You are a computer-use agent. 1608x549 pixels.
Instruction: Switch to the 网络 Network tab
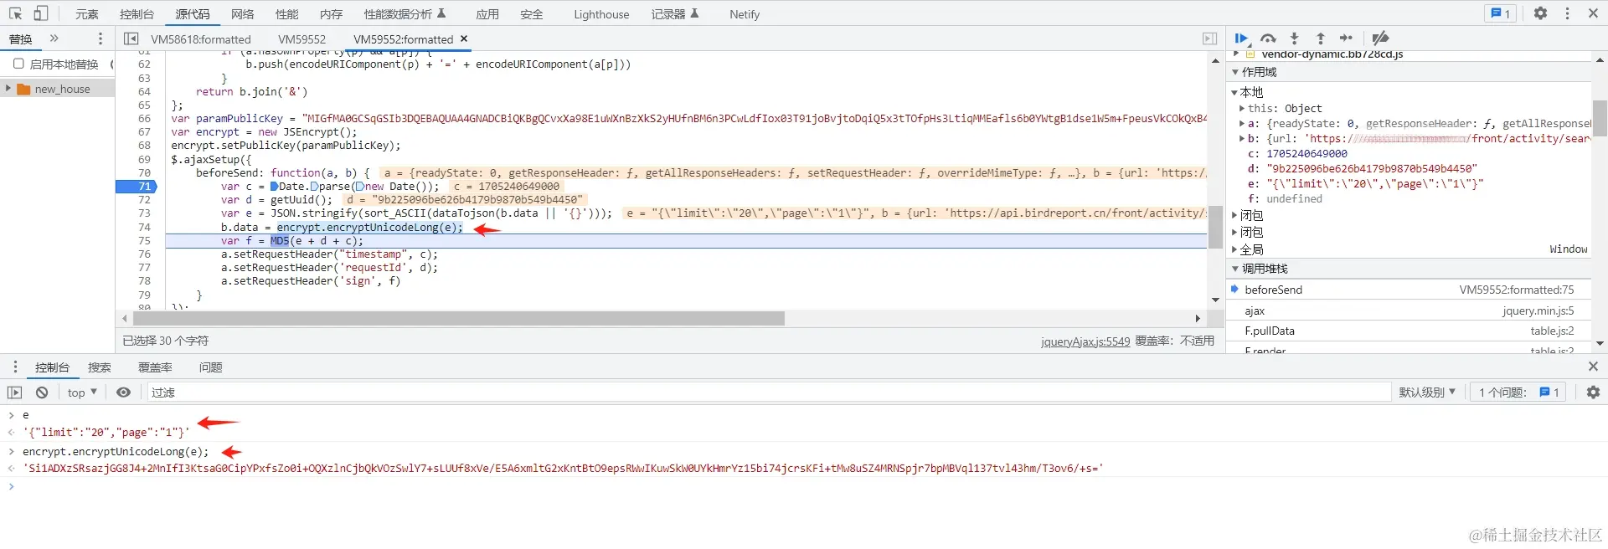242,14
